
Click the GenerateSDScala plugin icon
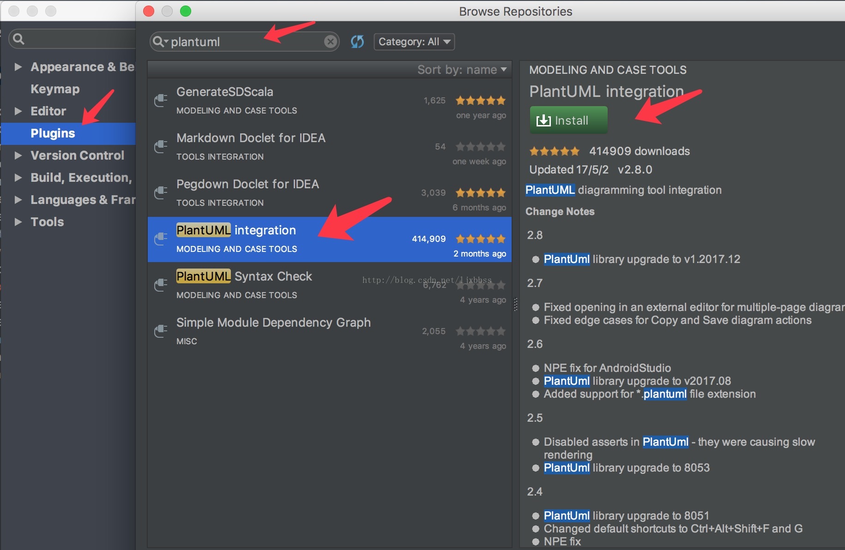coord(160,100)
